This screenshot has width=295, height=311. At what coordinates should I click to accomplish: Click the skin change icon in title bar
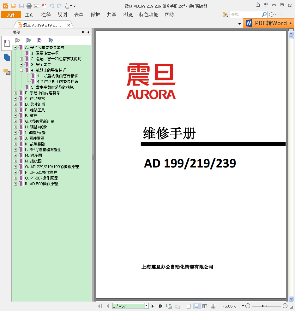pyautogui.click(x=258, y=5)
